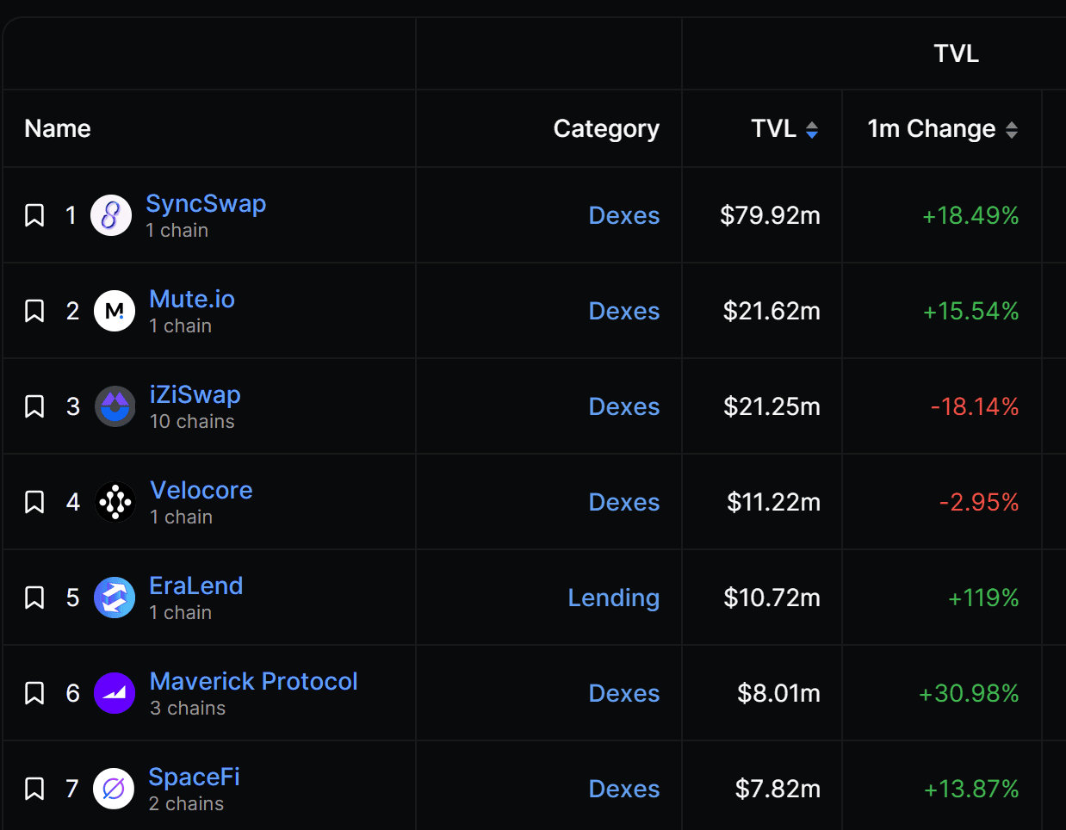Click the EraLend logo icon
This screenshot has width=1066, height=830.
tap(115, 598)
